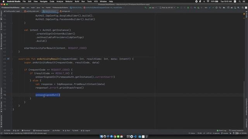Open the Gradle tool window on right

[x=246, y=15]
